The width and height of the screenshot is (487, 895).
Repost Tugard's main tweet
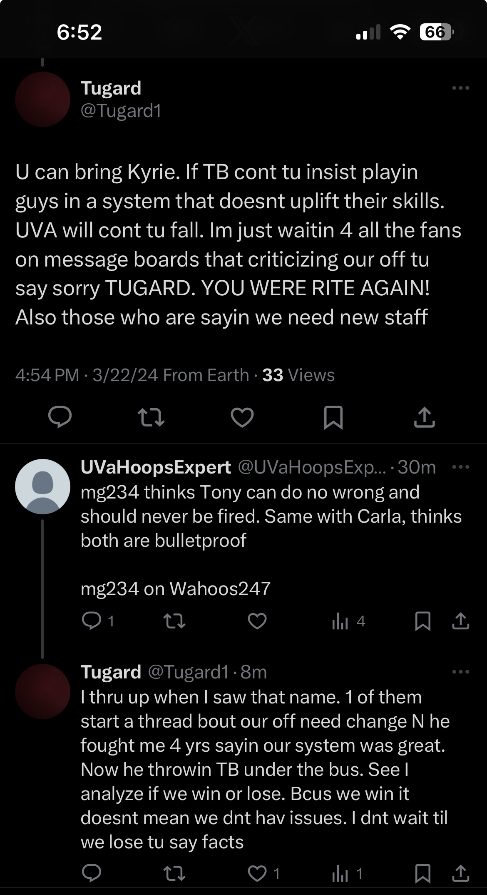pos(151,417)
